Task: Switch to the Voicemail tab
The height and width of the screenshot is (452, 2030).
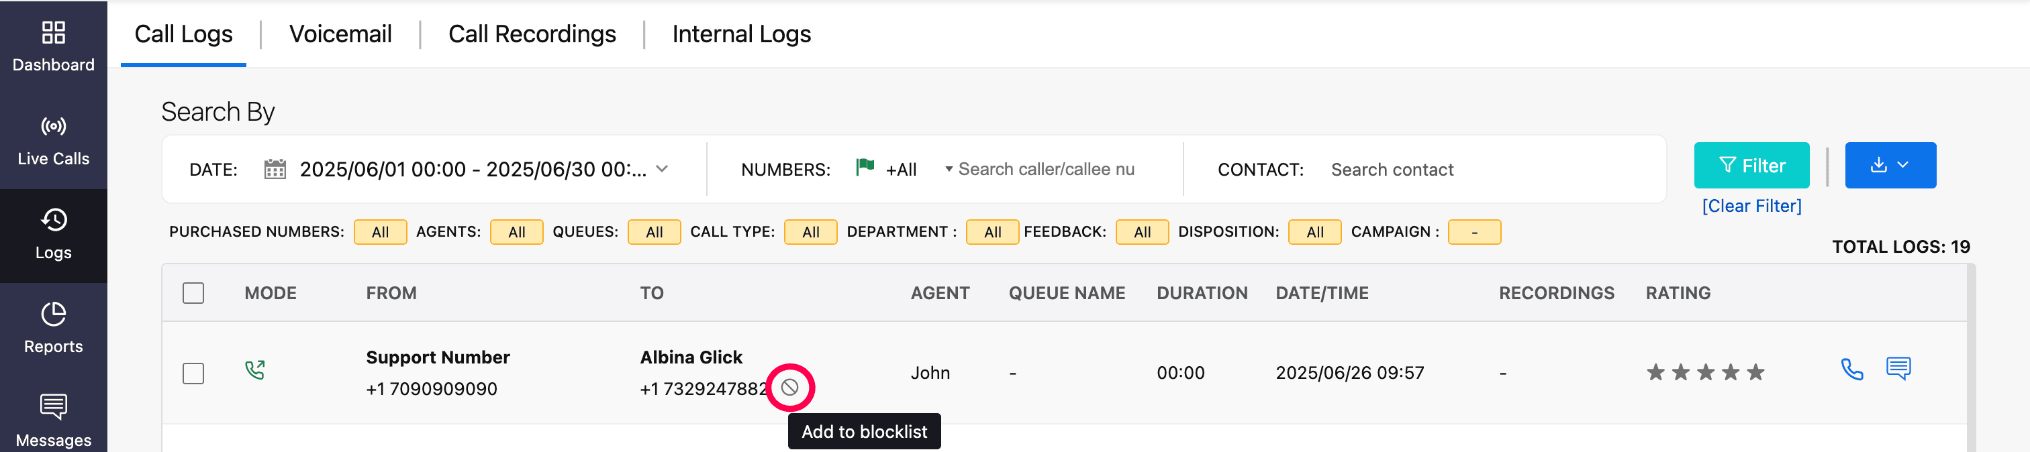Action: [x=340, y=34]
